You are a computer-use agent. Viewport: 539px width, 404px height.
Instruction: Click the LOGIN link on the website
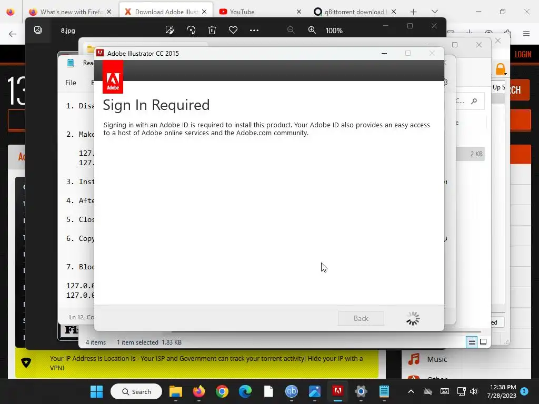pos(523,54)
